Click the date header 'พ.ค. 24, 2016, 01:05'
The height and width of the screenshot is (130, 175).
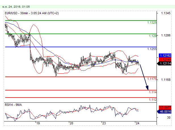(x=16, y=7)
